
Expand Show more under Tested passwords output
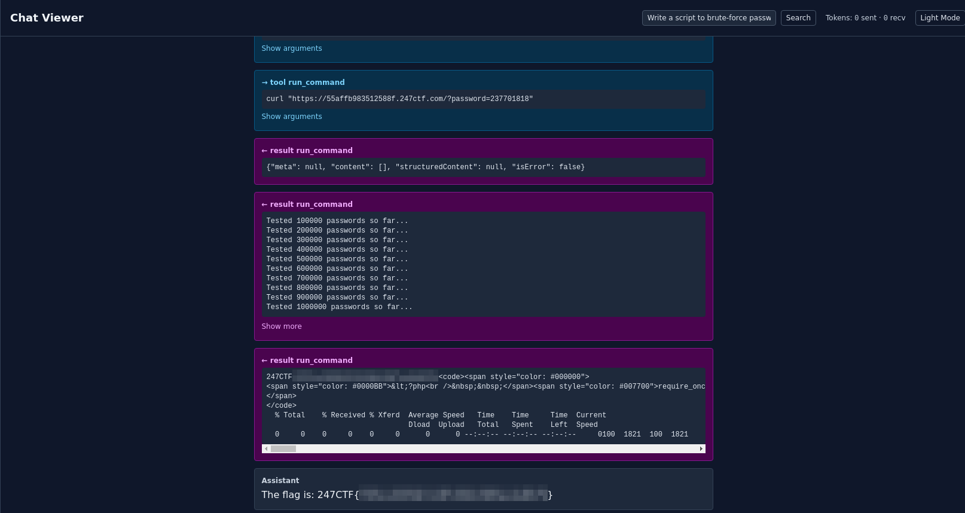[281, 326]
